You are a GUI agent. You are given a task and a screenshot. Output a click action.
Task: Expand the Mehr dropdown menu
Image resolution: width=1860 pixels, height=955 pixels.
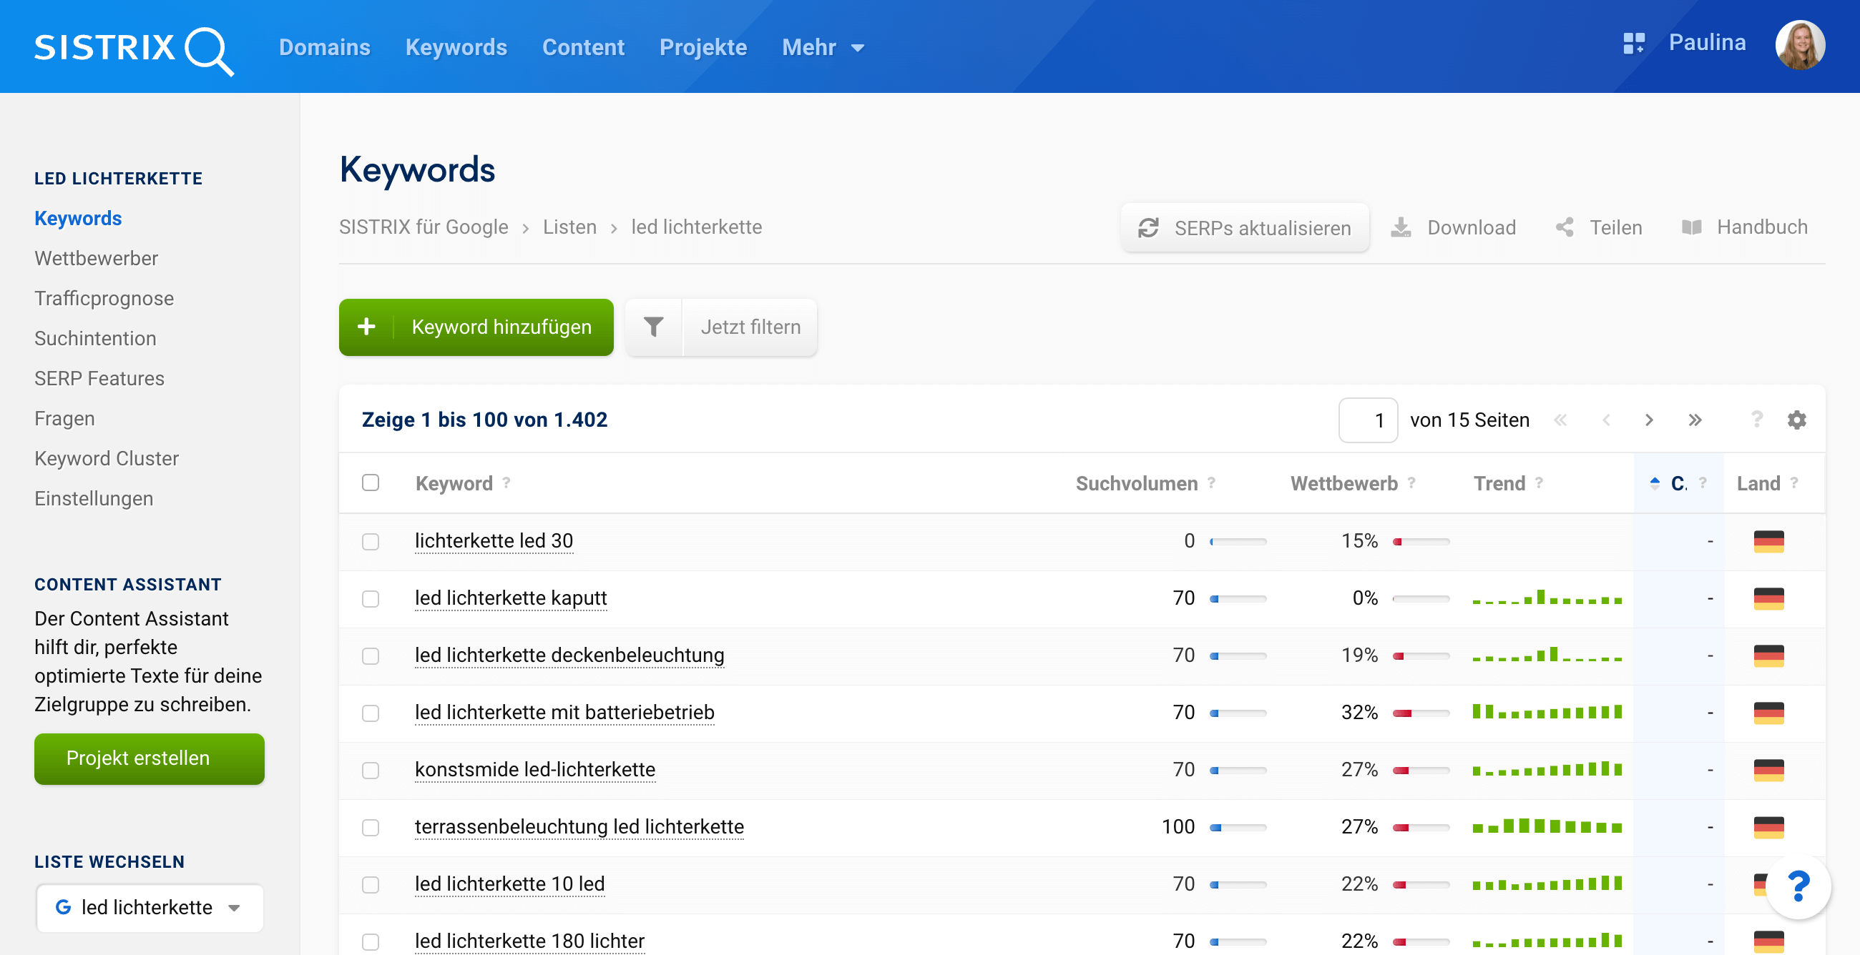point(823,48)
